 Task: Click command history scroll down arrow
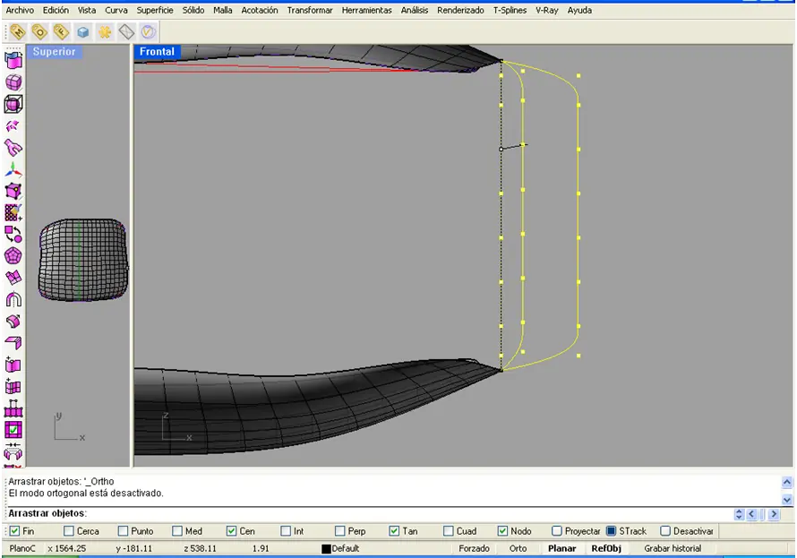pyautogui.click(x=787, y=500)
